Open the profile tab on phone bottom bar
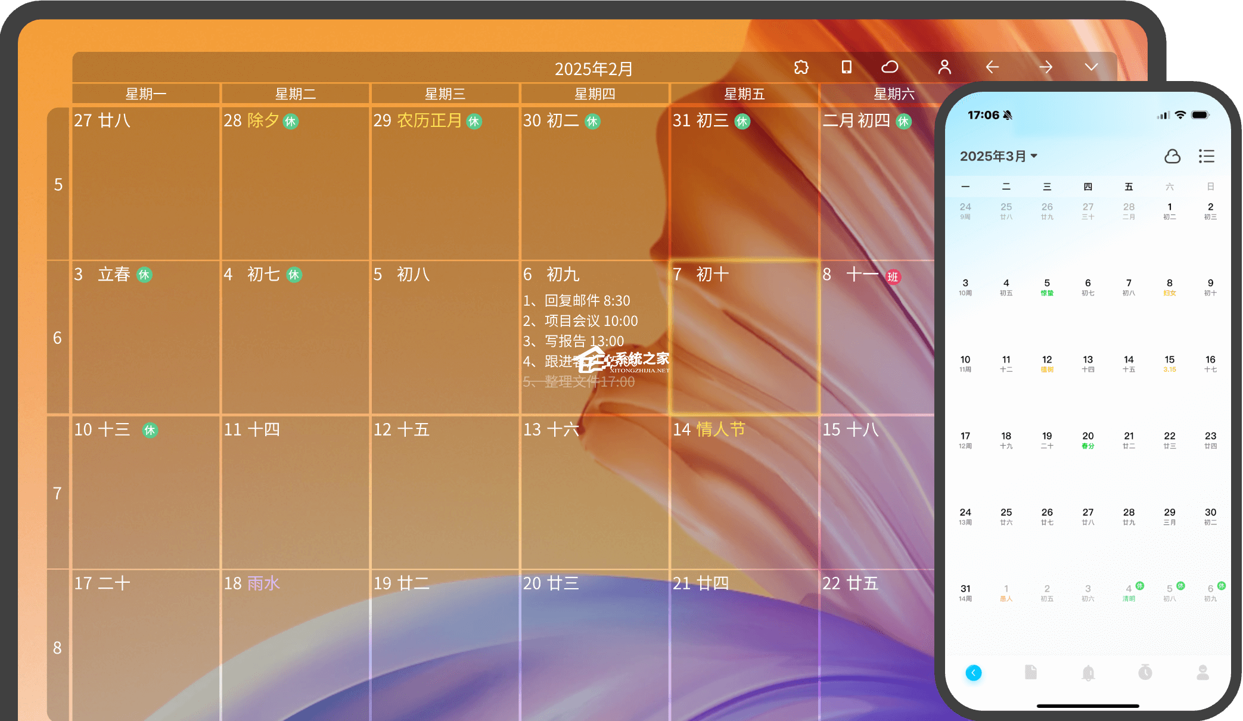 [x=1203, y=672]
